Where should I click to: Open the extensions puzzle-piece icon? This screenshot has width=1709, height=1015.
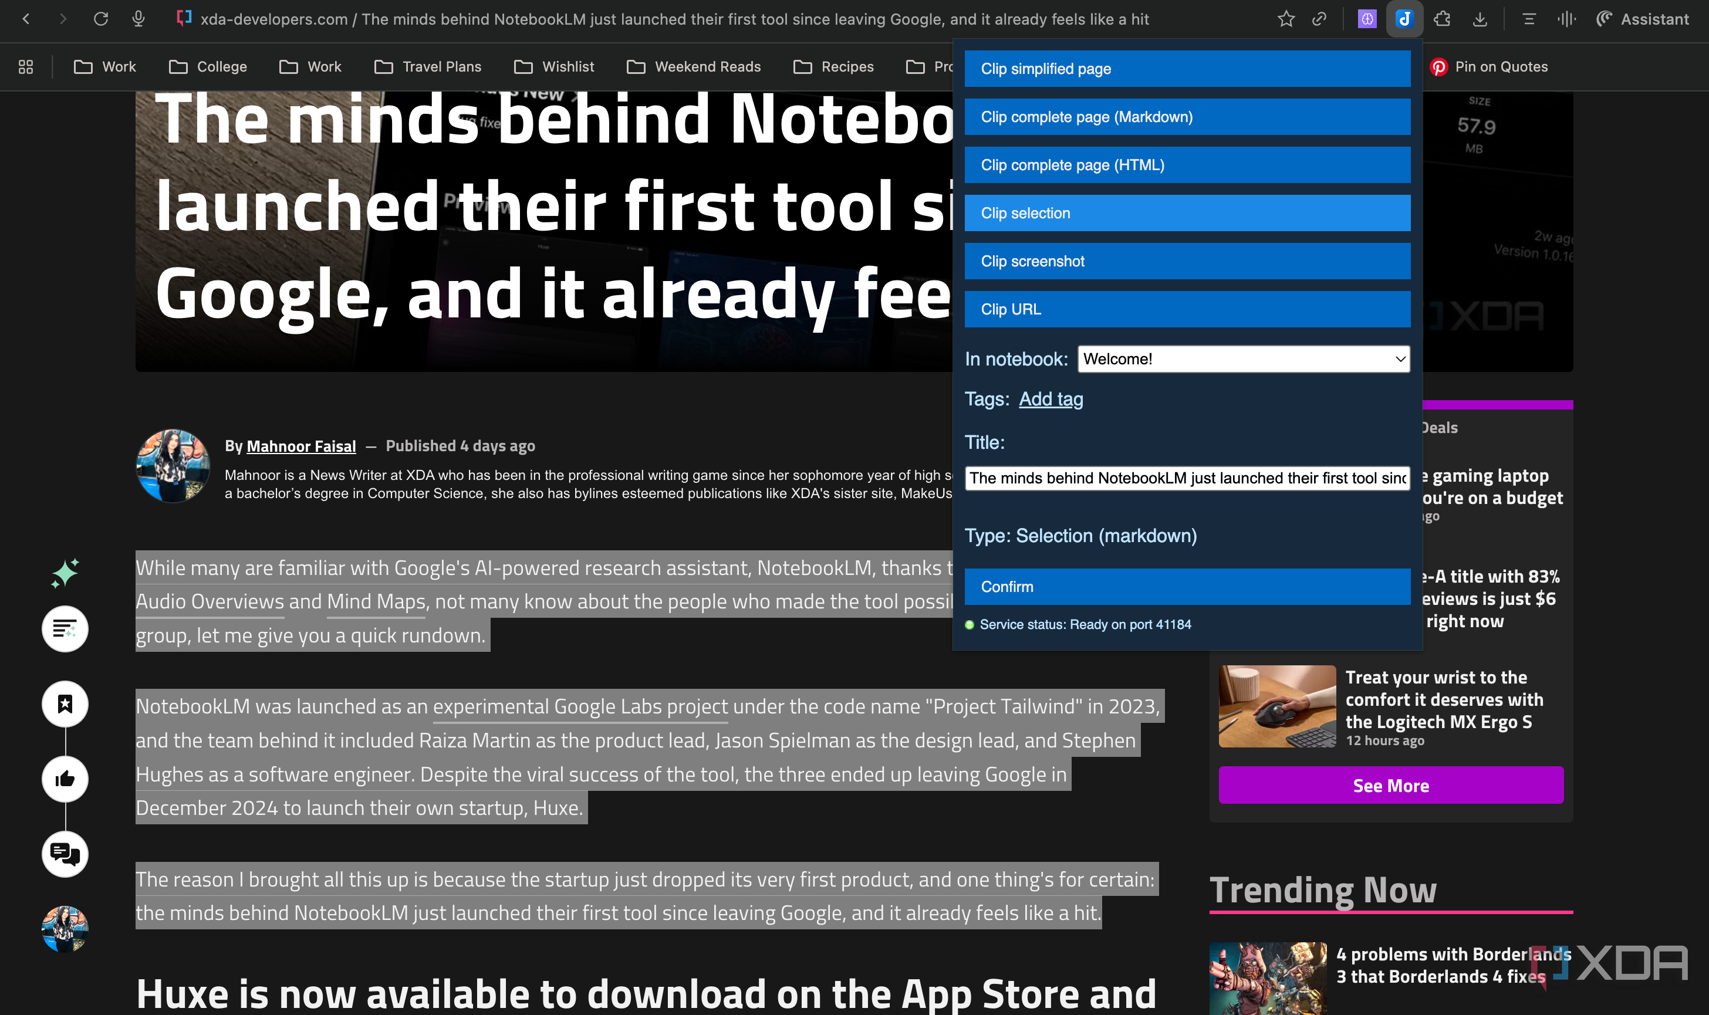[x=1442, y=19]
